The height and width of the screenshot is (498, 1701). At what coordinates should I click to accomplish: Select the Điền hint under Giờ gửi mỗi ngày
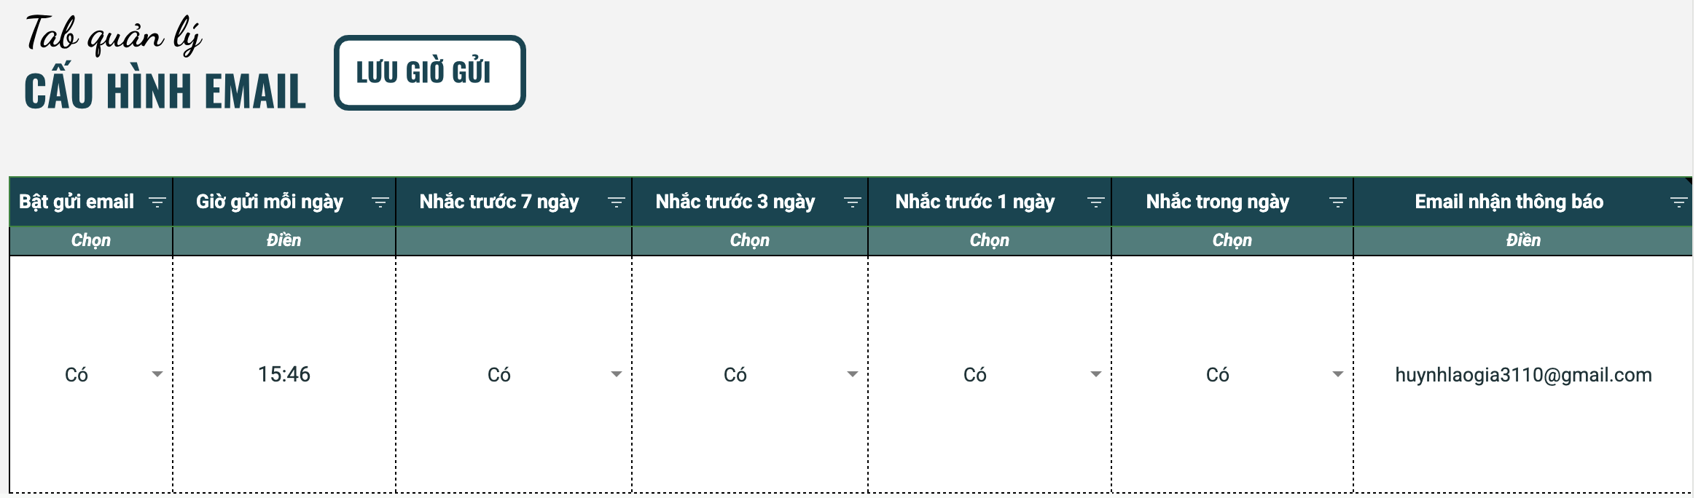coord(283,240)
